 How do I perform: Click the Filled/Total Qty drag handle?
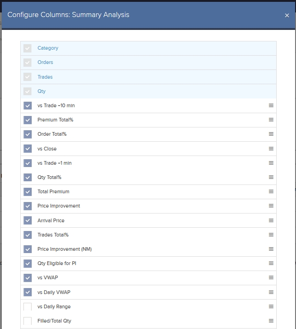point(271,321)
